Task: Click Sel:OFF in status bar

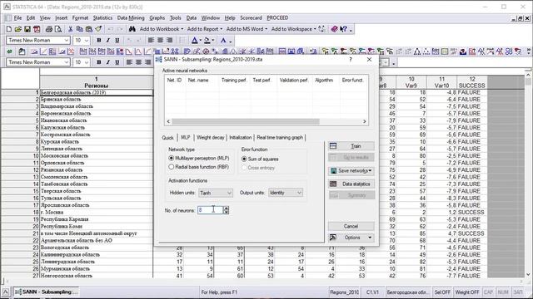Action: [442, 292]
